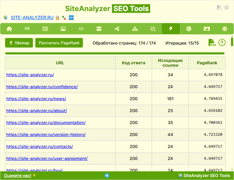Screen dimensions: 234x180
Task: Open settings gear icon
Action: [227, 7]
